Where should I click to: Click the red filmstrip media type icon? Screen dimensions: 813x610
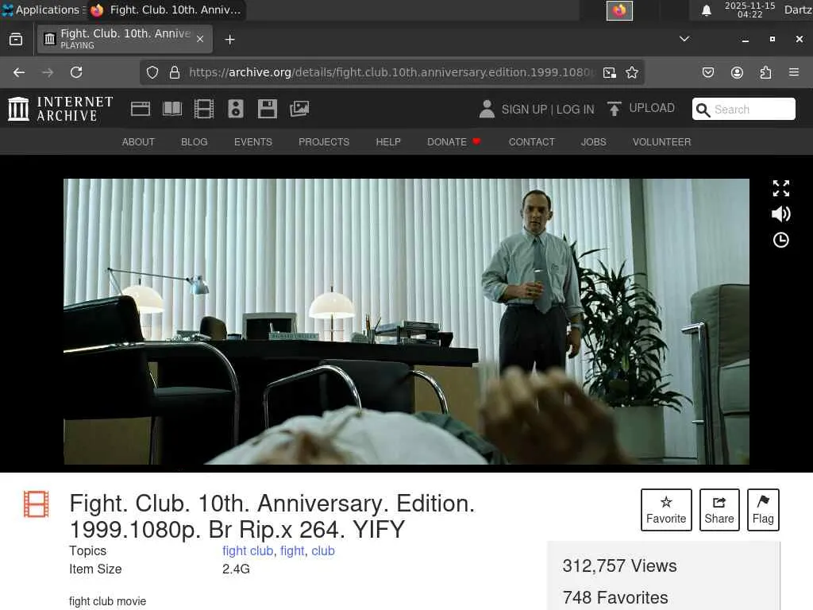[37, 504]
